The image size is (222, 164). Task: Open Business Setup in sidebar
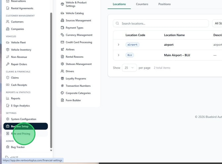26,126
